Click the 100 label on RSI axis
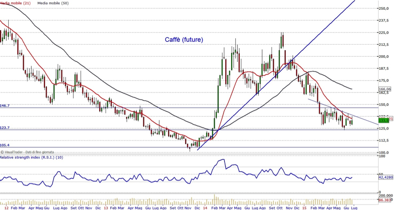 point(383,156)
